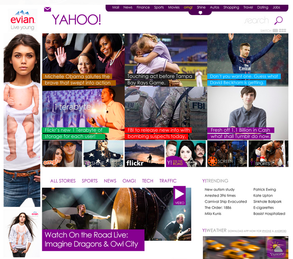Viewport: 293px width, 259px height.
Task: Open Shopping in top navigation
Action: pos(231,7)
